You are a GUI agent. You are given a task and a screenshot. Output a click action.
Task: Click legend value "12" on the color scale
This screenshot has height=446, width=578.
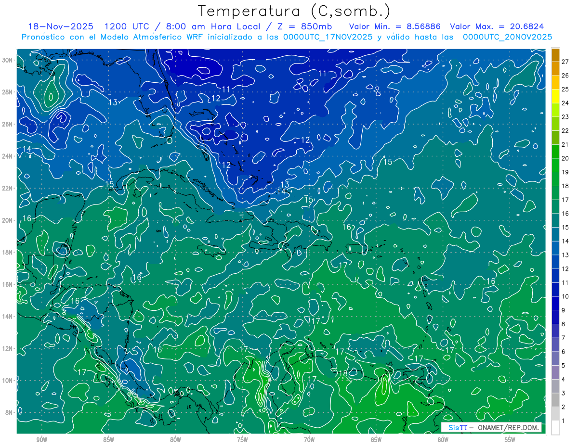(x=565, y=269)
